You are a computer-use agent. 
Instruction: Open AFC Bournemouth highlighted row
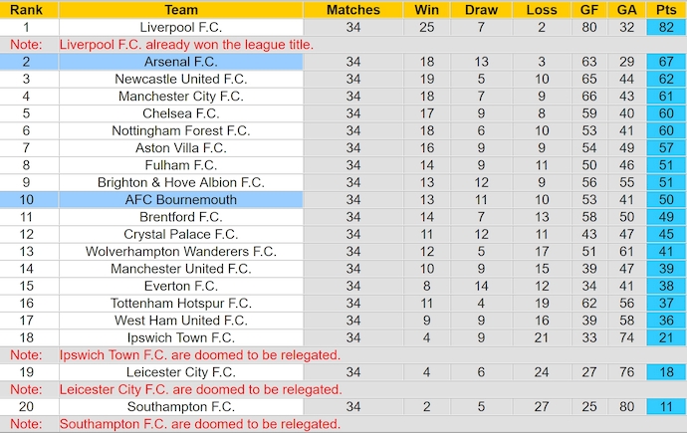coord(181,199)
